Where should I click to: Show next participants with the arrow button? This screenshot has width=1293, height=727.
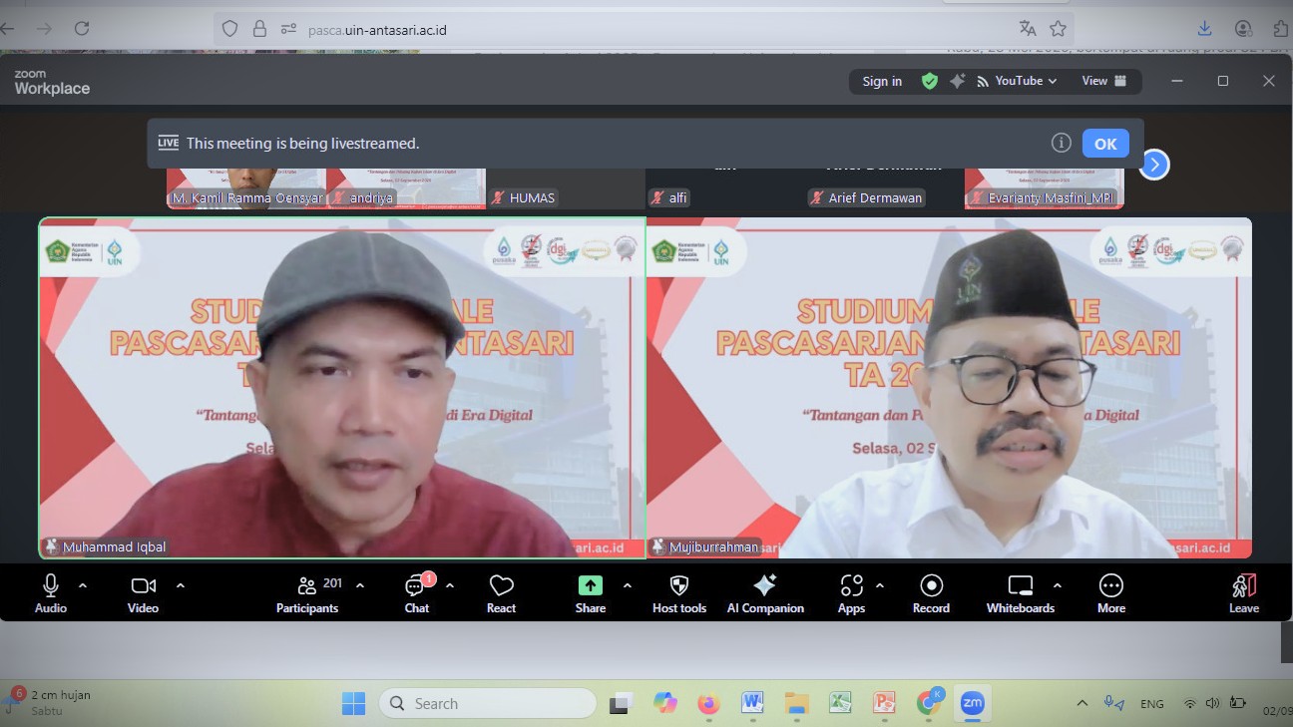click(x=1153, y=165)
